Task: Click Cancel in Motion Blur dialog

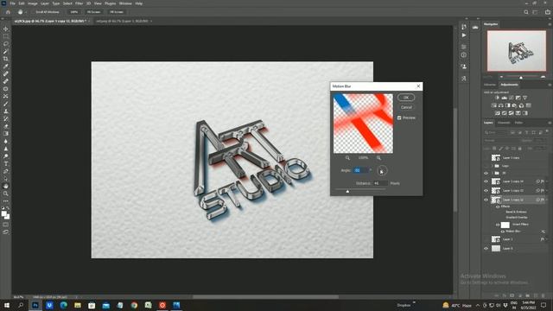Action: coord(406,107)
